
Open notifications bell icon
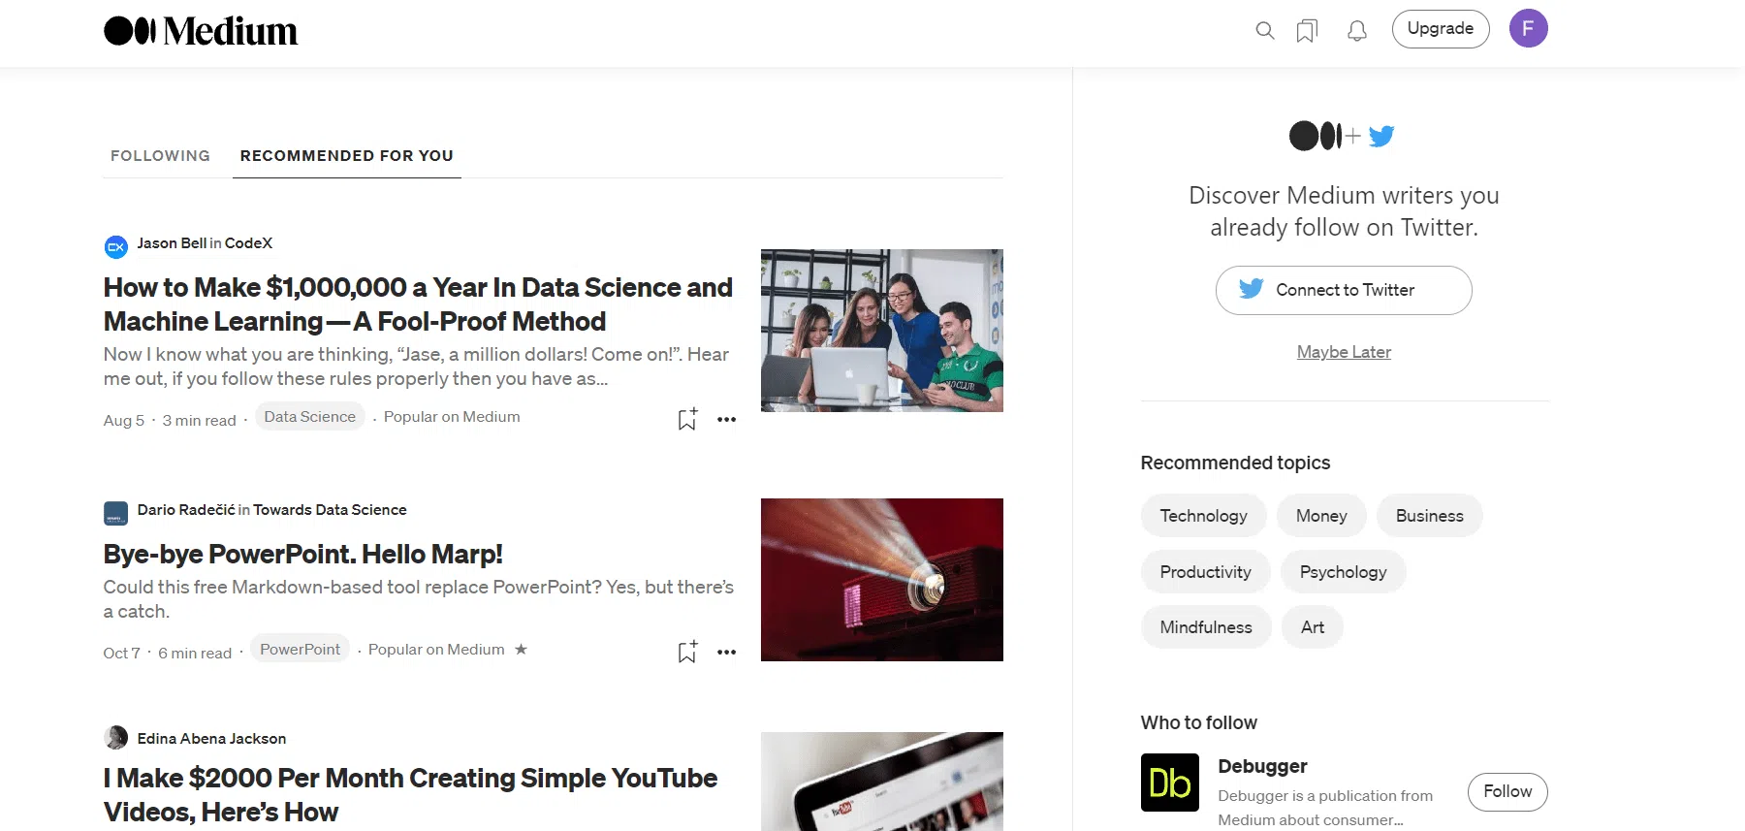click(1357, 31)
